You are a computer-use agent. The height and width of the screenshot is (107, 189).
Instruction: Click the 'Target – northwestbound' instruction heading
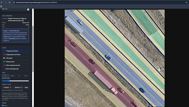tap(11, 31)
